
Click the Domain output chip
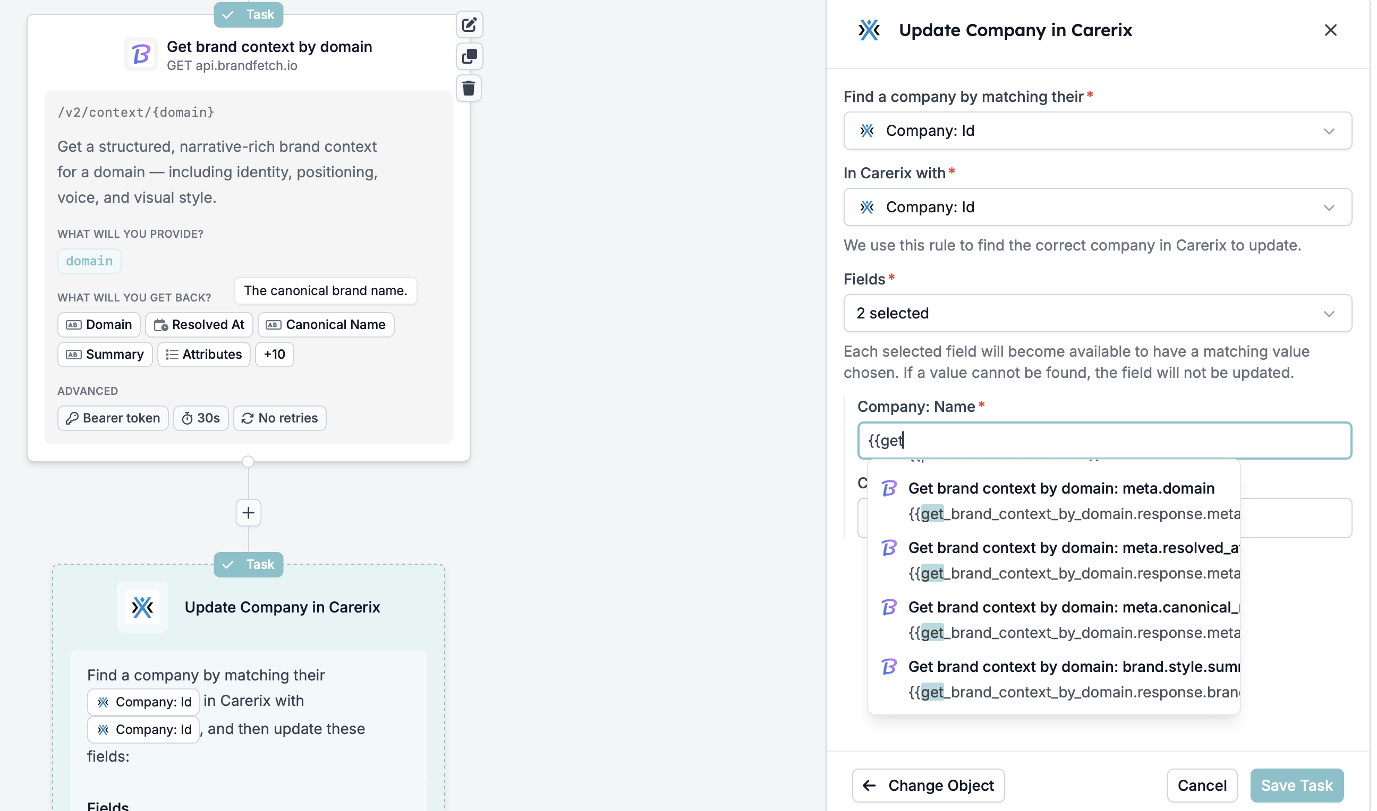point(99,325)
